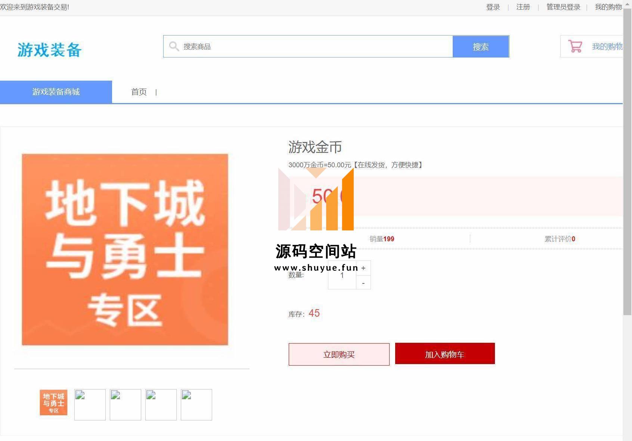Increase quantity with the plus button
This screenshot has width=632, height=441.
[x=363, y=268]
